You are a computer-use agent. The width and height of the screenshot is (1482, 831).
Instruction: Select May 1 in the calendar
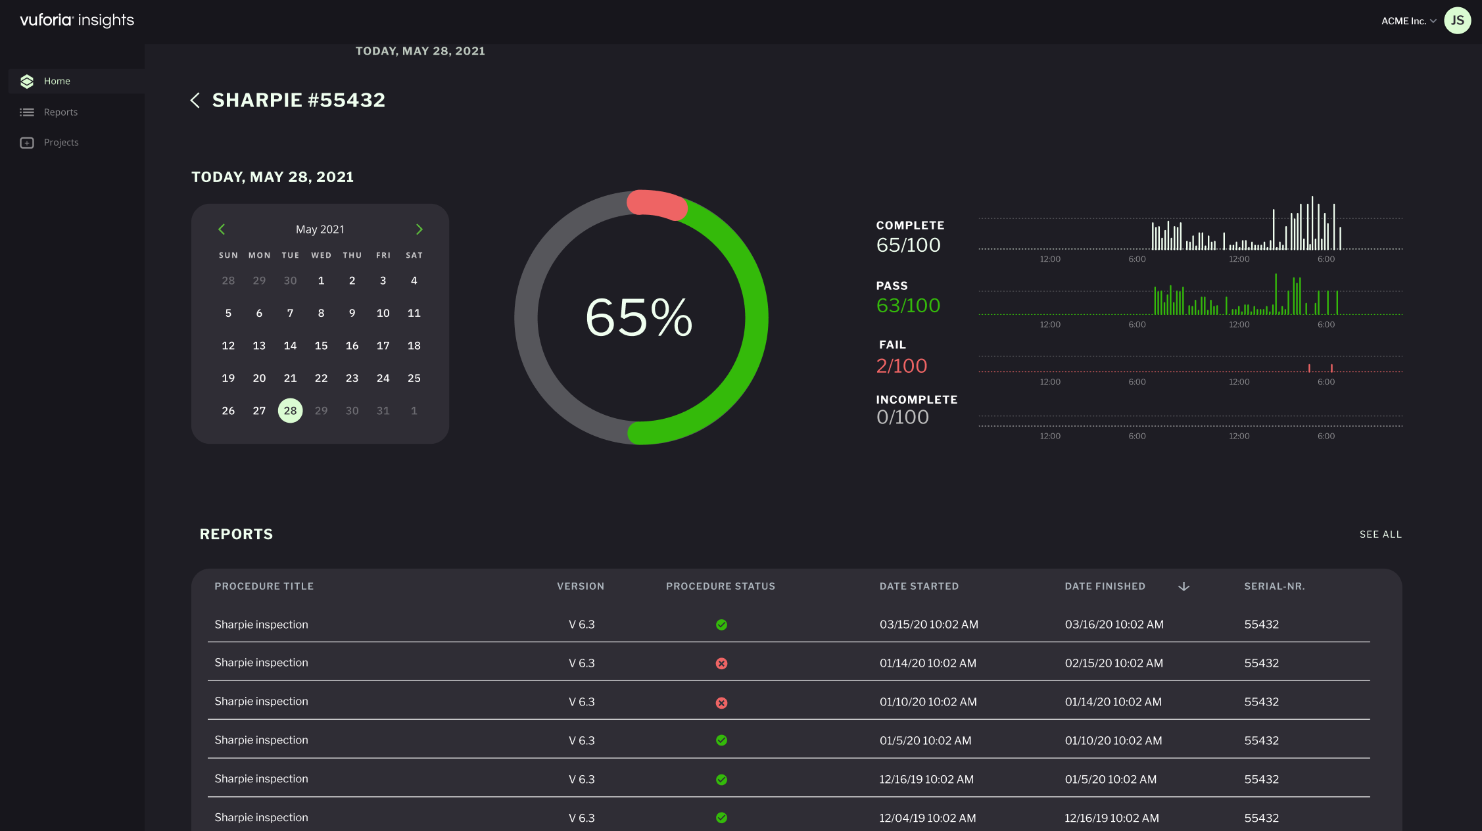pos(321,281)
